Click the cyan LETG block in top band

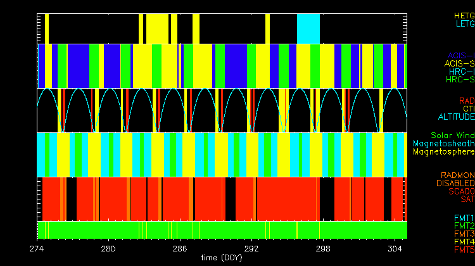point(308,28)
